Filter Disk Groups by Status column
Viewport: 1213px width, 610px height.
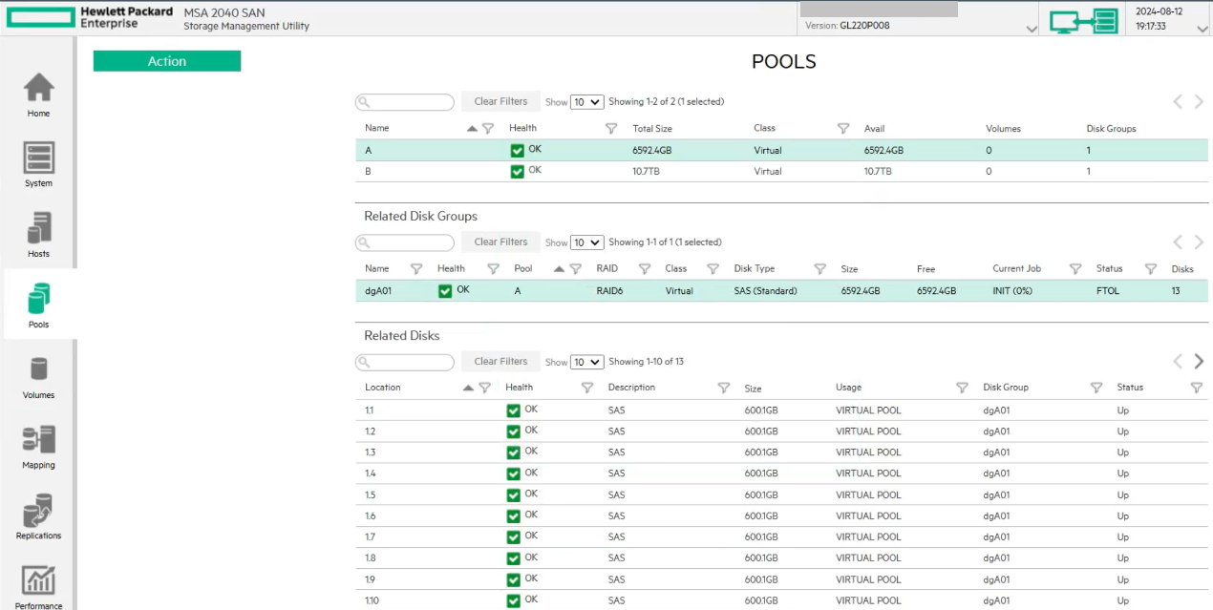[1151, 269]
